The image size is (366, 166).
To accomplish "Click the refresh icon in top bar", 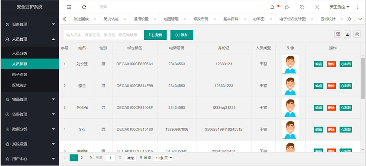I will pos(84,7).
